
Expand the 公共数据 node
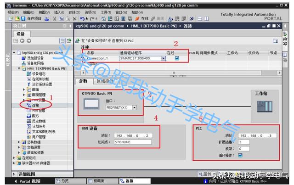(19, 142)
